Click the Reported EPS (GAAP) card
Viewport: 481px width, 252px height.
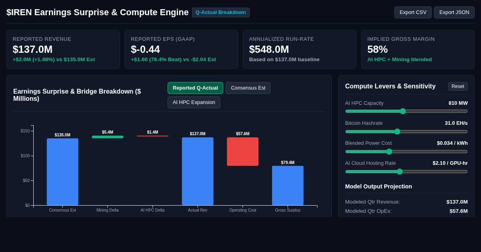[181, 50]
